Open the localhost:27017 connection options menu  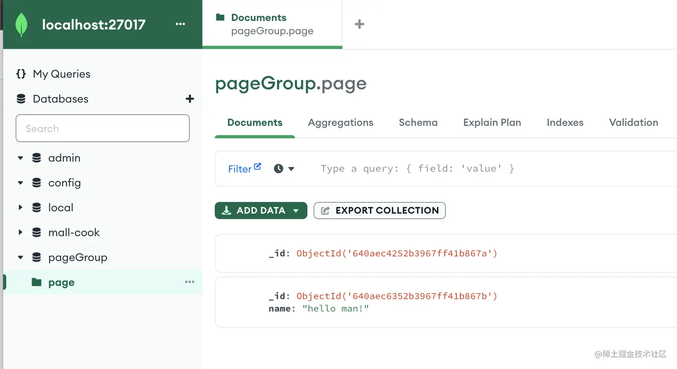(180, 24)
